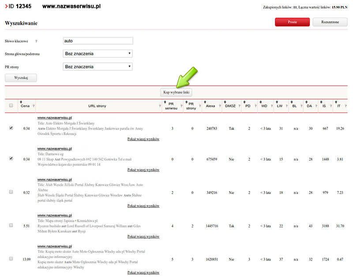
Task: Switch to Rozszerzone search mode
Action: [x=330, y=22]
